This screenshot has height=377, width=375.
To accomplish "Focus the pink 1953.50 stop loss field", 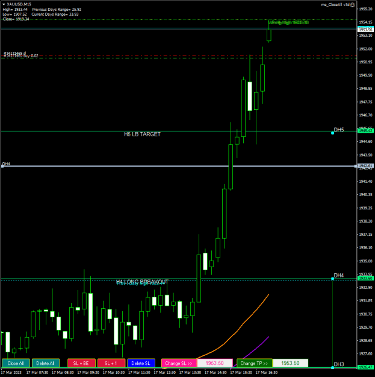I will (215, 363).
